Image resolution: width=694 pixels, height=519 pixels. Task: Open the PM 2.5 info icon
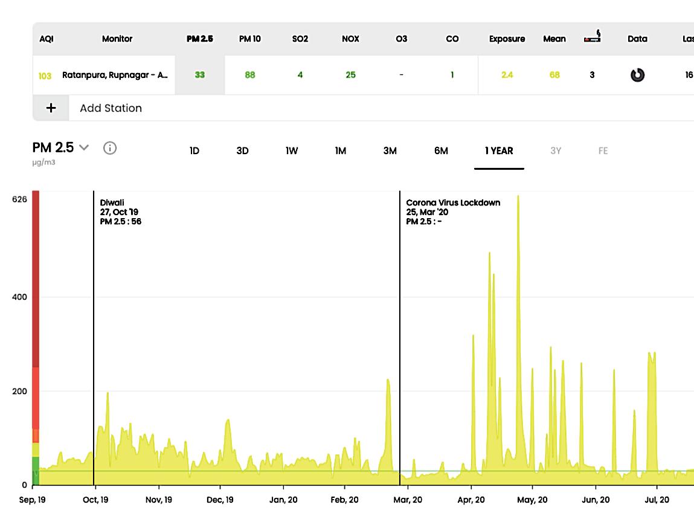click(x=110, y=148)
